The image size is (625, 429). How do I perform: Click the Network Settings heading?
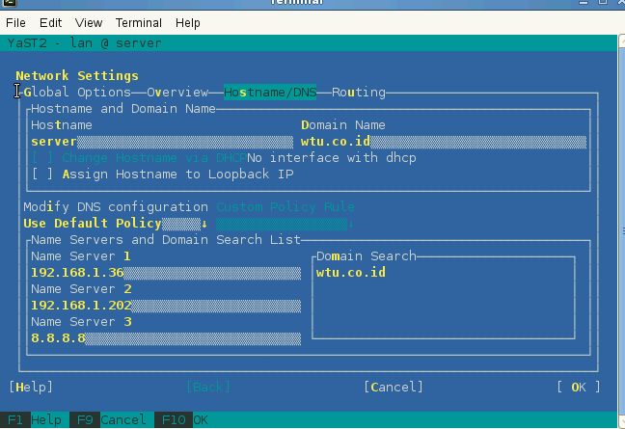(77, 76)
